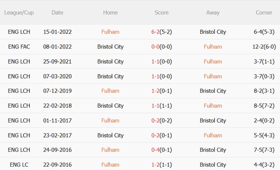Viewport: 280px width, 170px height.
Task: Click the Fulham home link dated 15-01-2022
Action: point(110,32)
